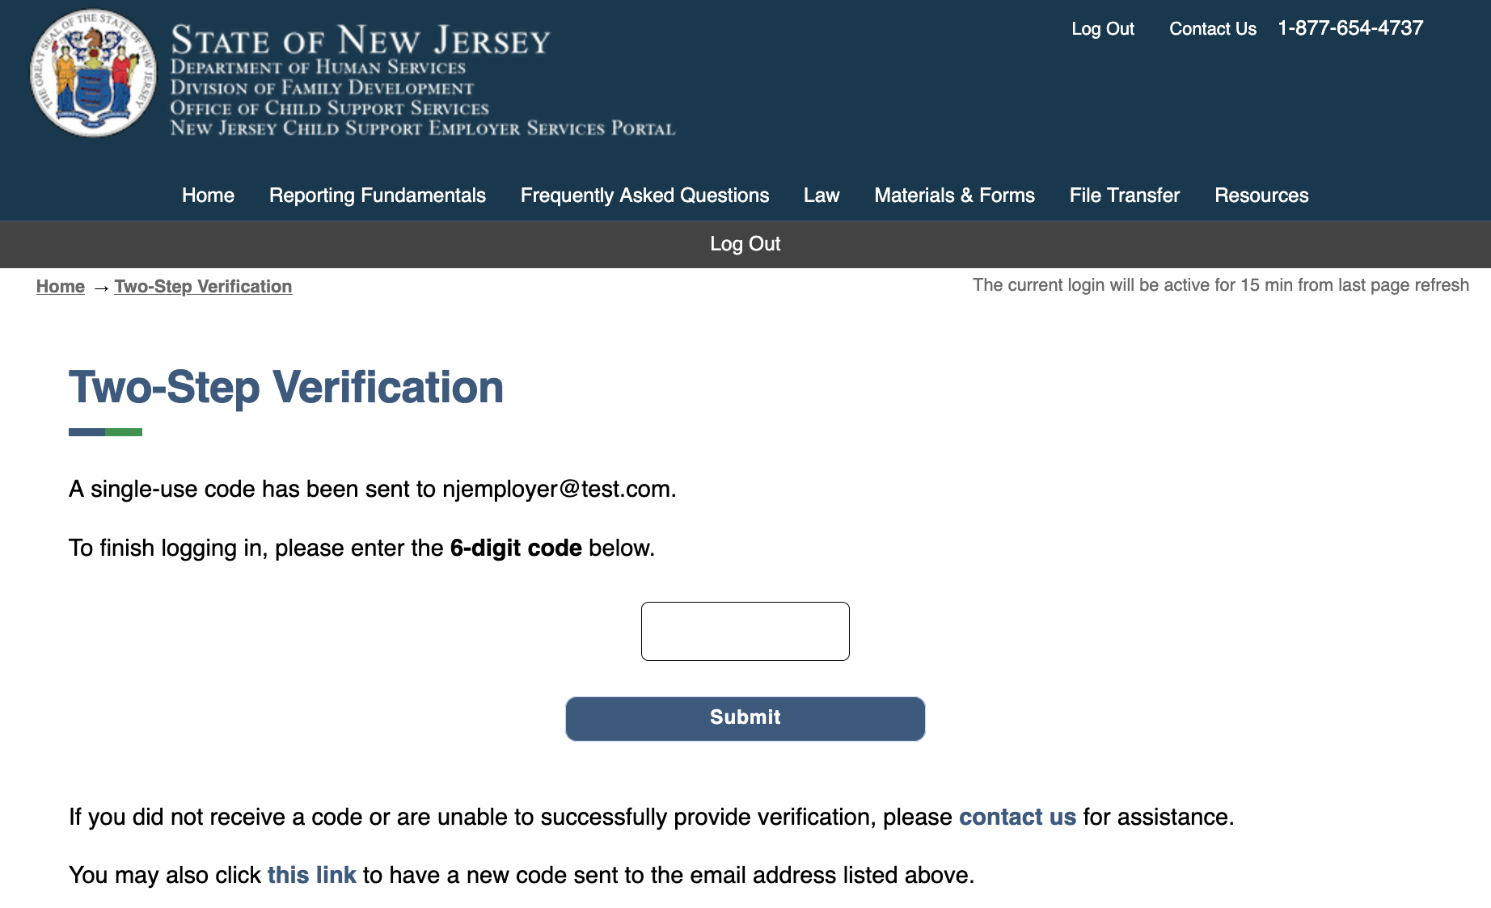The image size is (1491, 908).
Task: Click the Two-Step Verification page heading
Action: (286, 387)
